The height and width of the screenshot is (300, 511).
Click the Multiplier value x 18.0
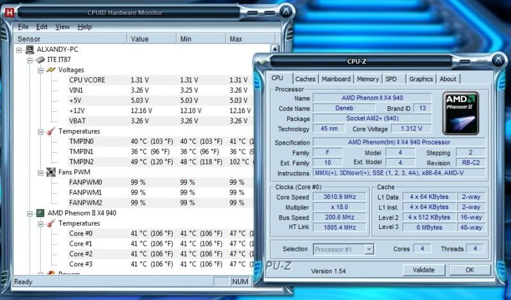340,207
